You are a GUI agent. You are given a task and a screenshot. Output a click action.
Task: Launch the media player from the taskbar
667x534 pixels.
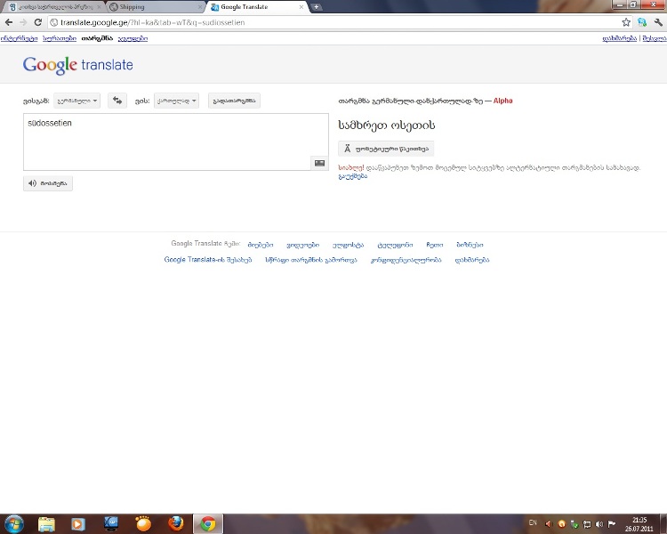[78, 524]
